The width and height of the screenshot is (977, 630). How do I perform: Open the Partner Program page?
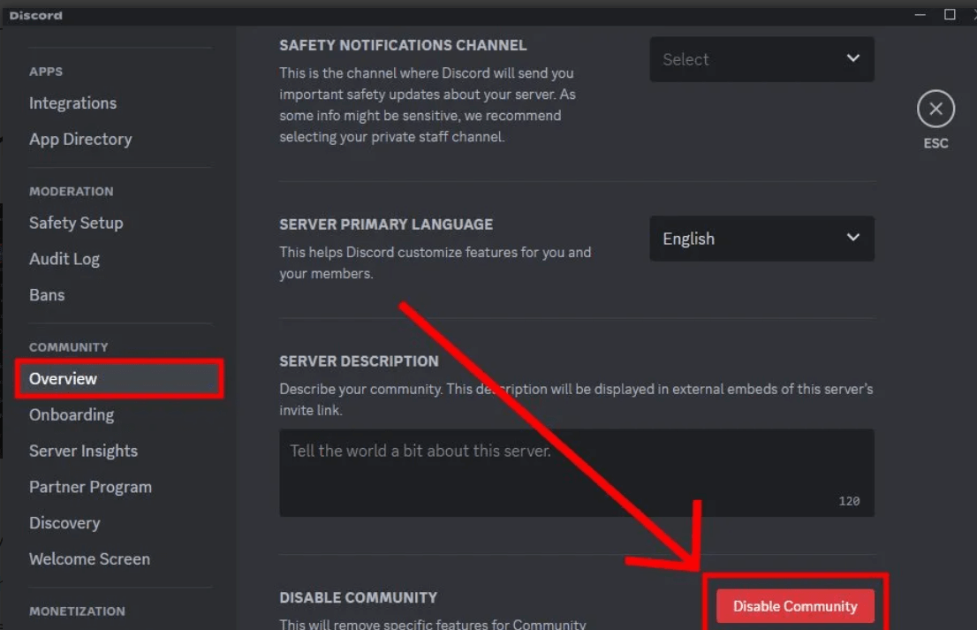90,487
